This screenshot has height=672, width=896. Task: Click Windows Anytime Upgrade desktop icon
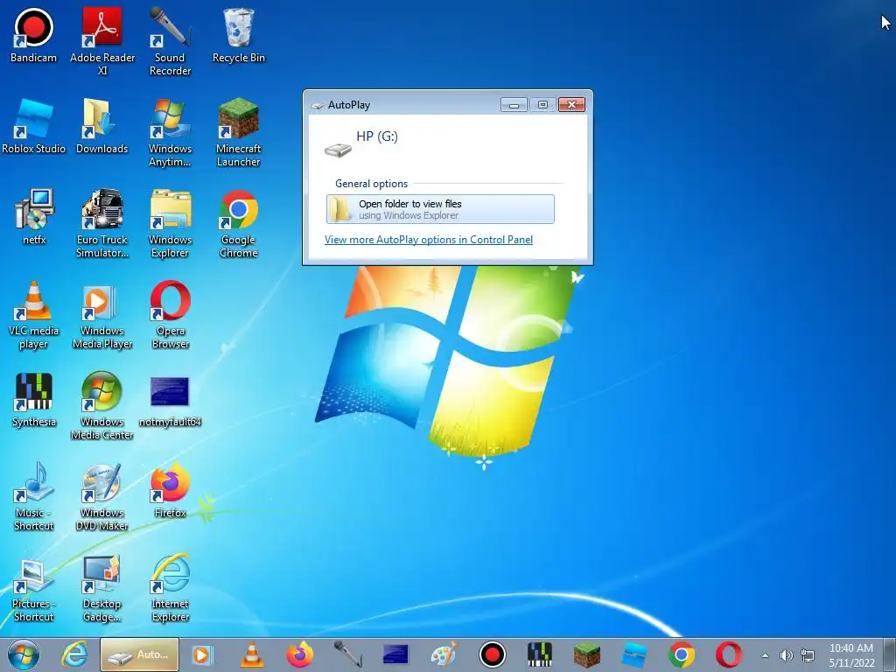tap(171, 133)
